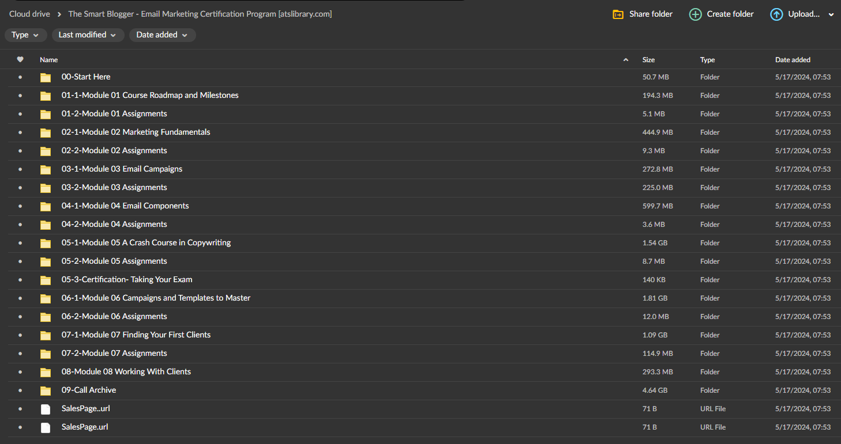Click The Smart Blogger folder breadcrumb
841x444 pixels.
(200, 14)
